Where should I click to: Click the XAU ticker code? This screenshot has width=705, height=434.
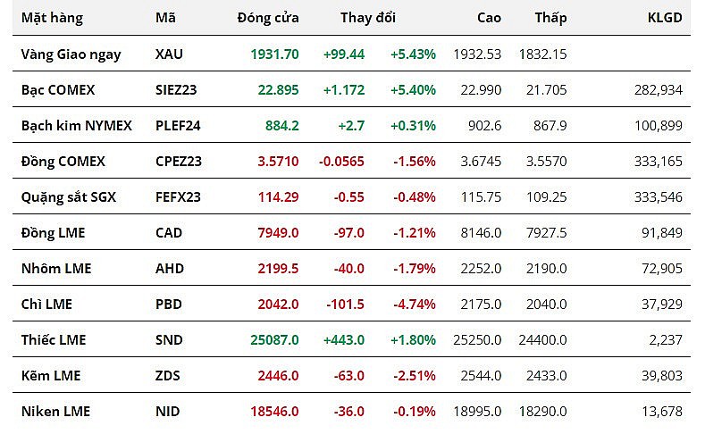pyautogui.click(x=169, y=54)
